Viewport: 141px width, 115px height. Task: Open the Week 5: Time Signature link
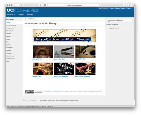click(x=82, y=76)
